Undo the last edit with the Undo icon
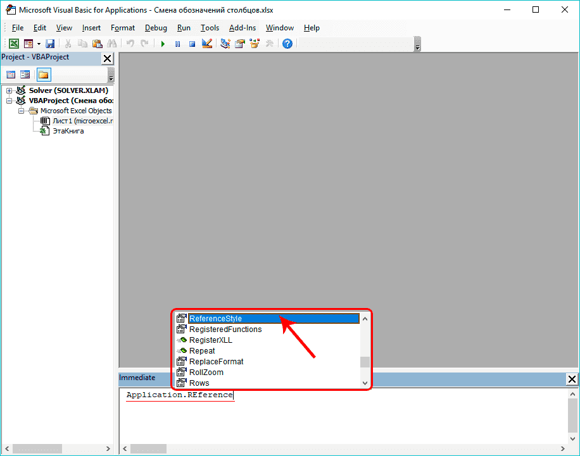Image resolution: width=580 pixels, height=456 pixels. pos(130,43)
